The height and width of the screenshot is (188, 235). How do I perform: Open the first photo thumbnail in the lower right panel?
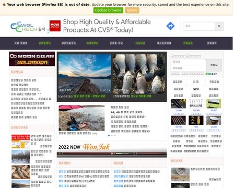tap(180, 174)
